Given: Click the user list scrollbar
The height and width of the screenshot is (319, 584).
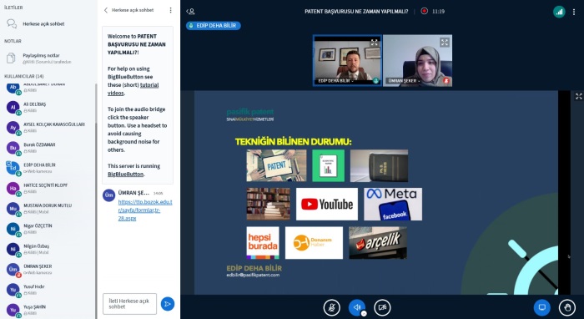Looking at the screenshot, I should (96, 201).
